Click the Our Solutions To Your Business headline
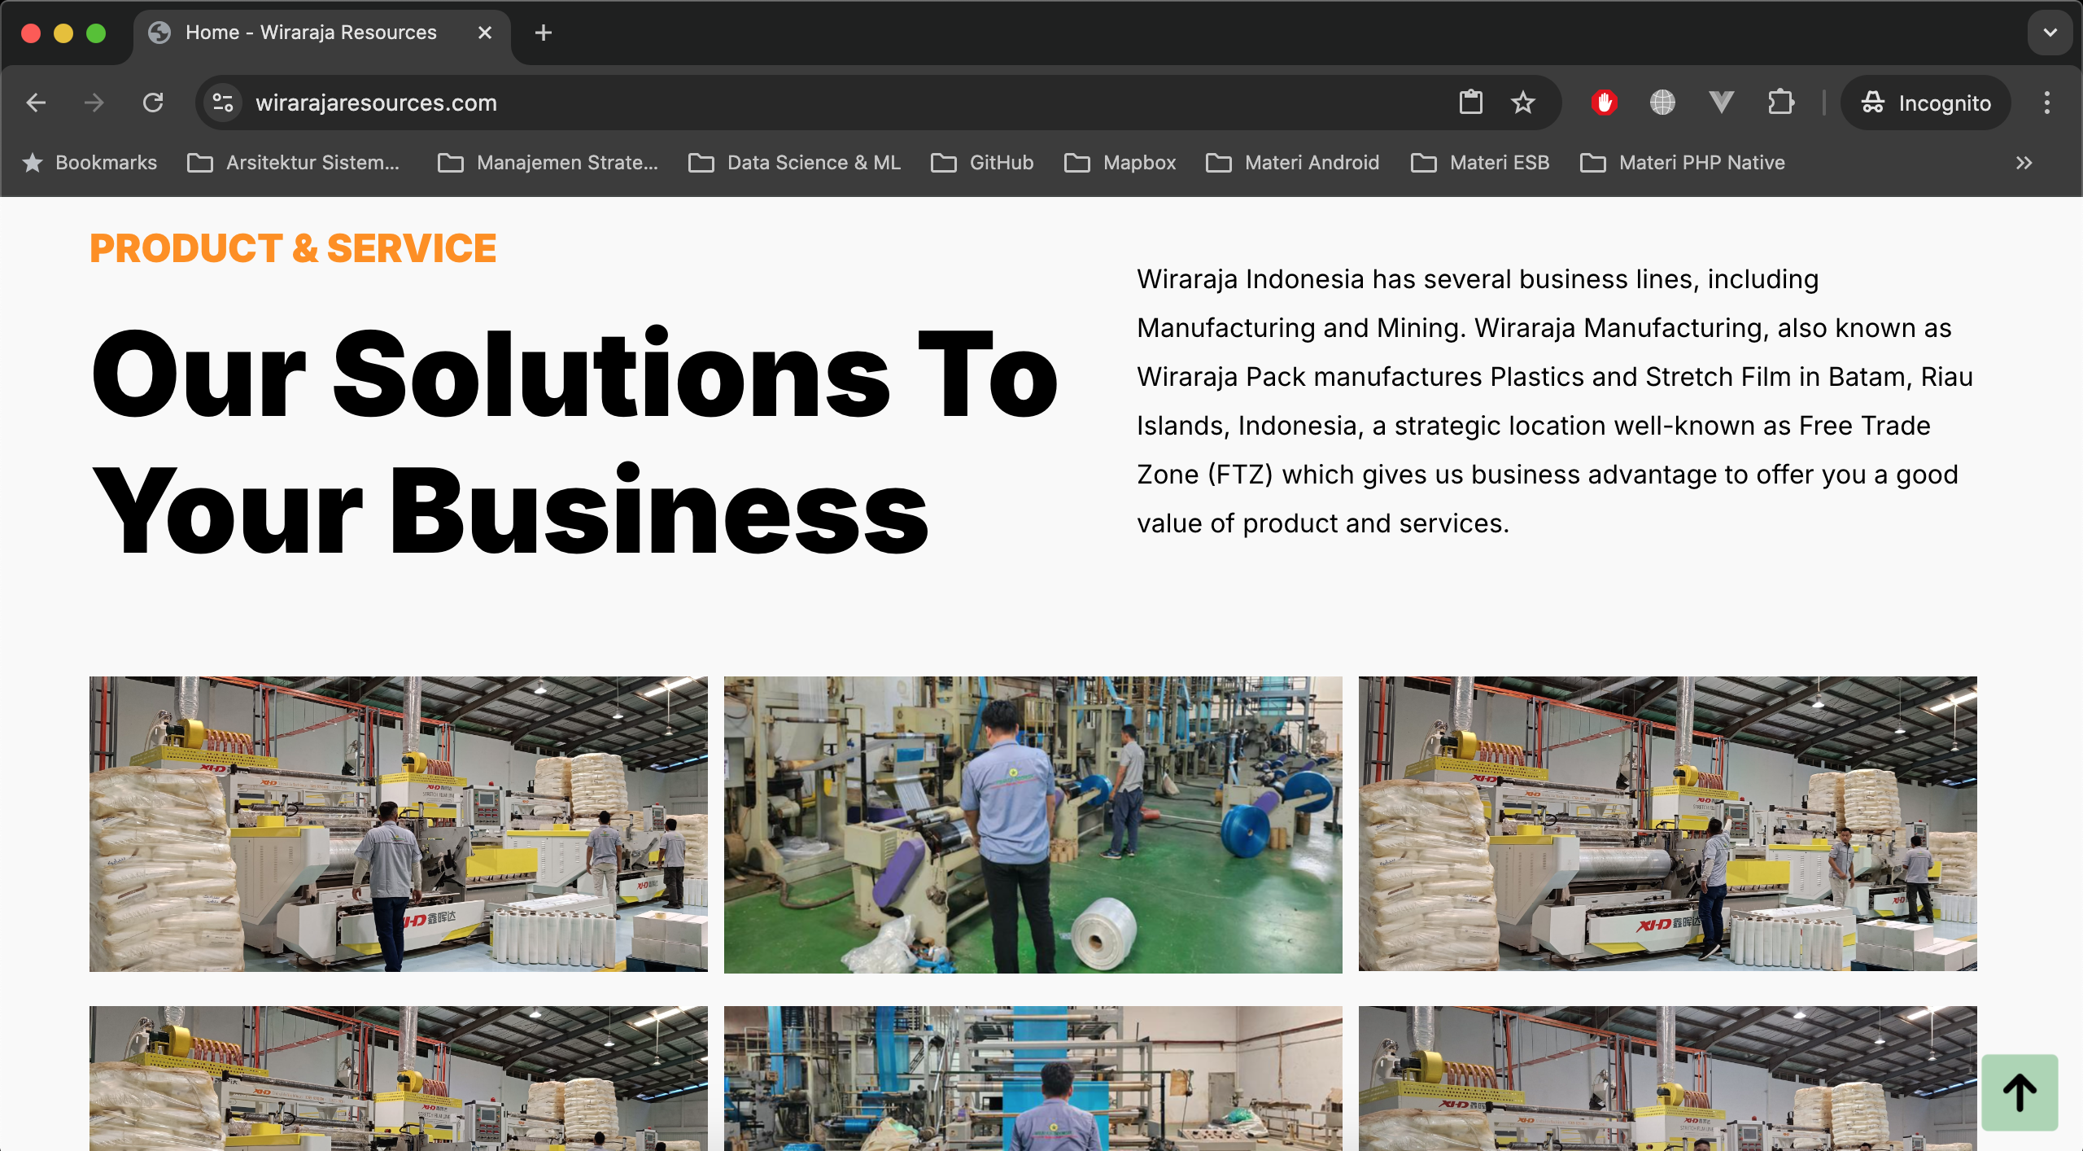The height and width of the screenshot is (1151, 2083). point(574,441)
